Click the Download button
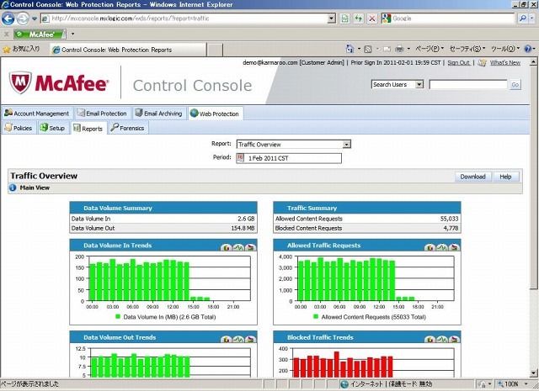 click(472, 177)
